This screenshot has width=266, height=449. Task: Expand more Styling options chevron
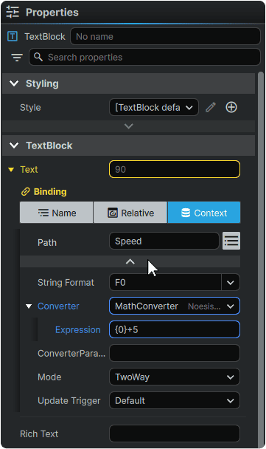(128, 126)
